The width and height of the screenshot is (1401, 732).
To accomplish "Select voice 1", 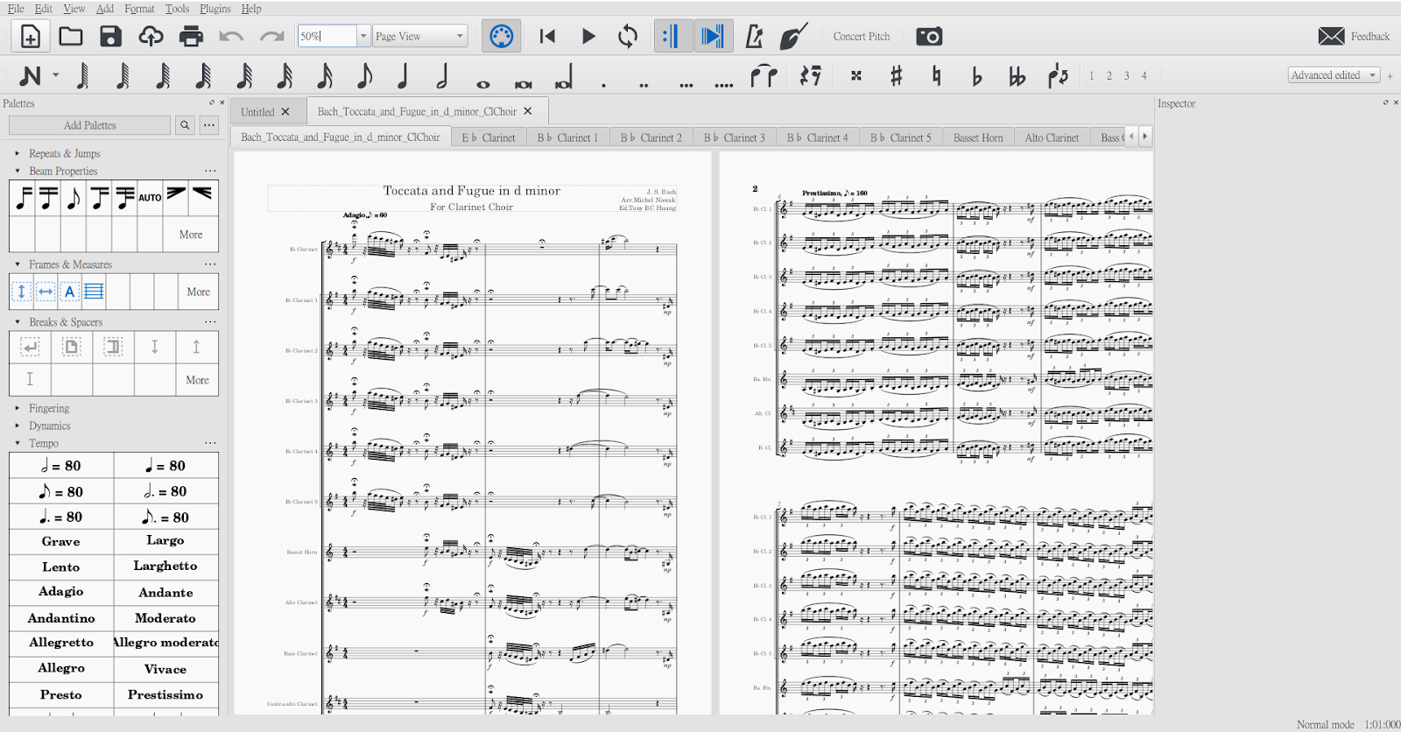I will (x=1092, y=76).
